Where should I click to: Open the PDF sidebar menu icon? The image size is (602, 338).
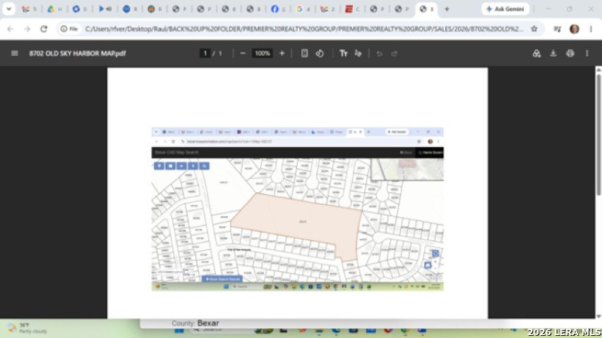click(15, 54)
